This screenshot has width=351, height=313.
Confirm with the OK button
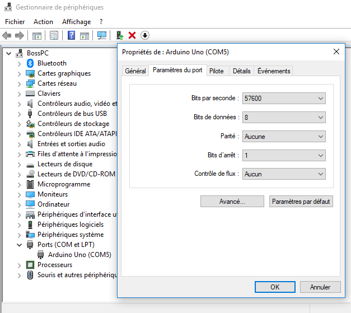coord(275,287)
